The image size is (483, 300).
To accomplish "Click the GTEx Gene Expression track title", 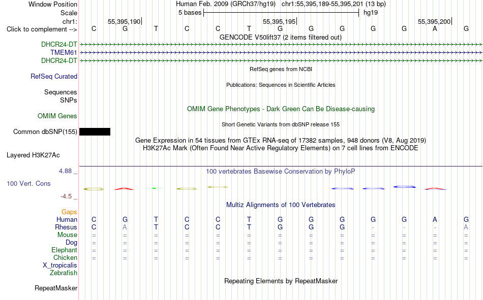I will pyautogui.click(x=281, y=140).
